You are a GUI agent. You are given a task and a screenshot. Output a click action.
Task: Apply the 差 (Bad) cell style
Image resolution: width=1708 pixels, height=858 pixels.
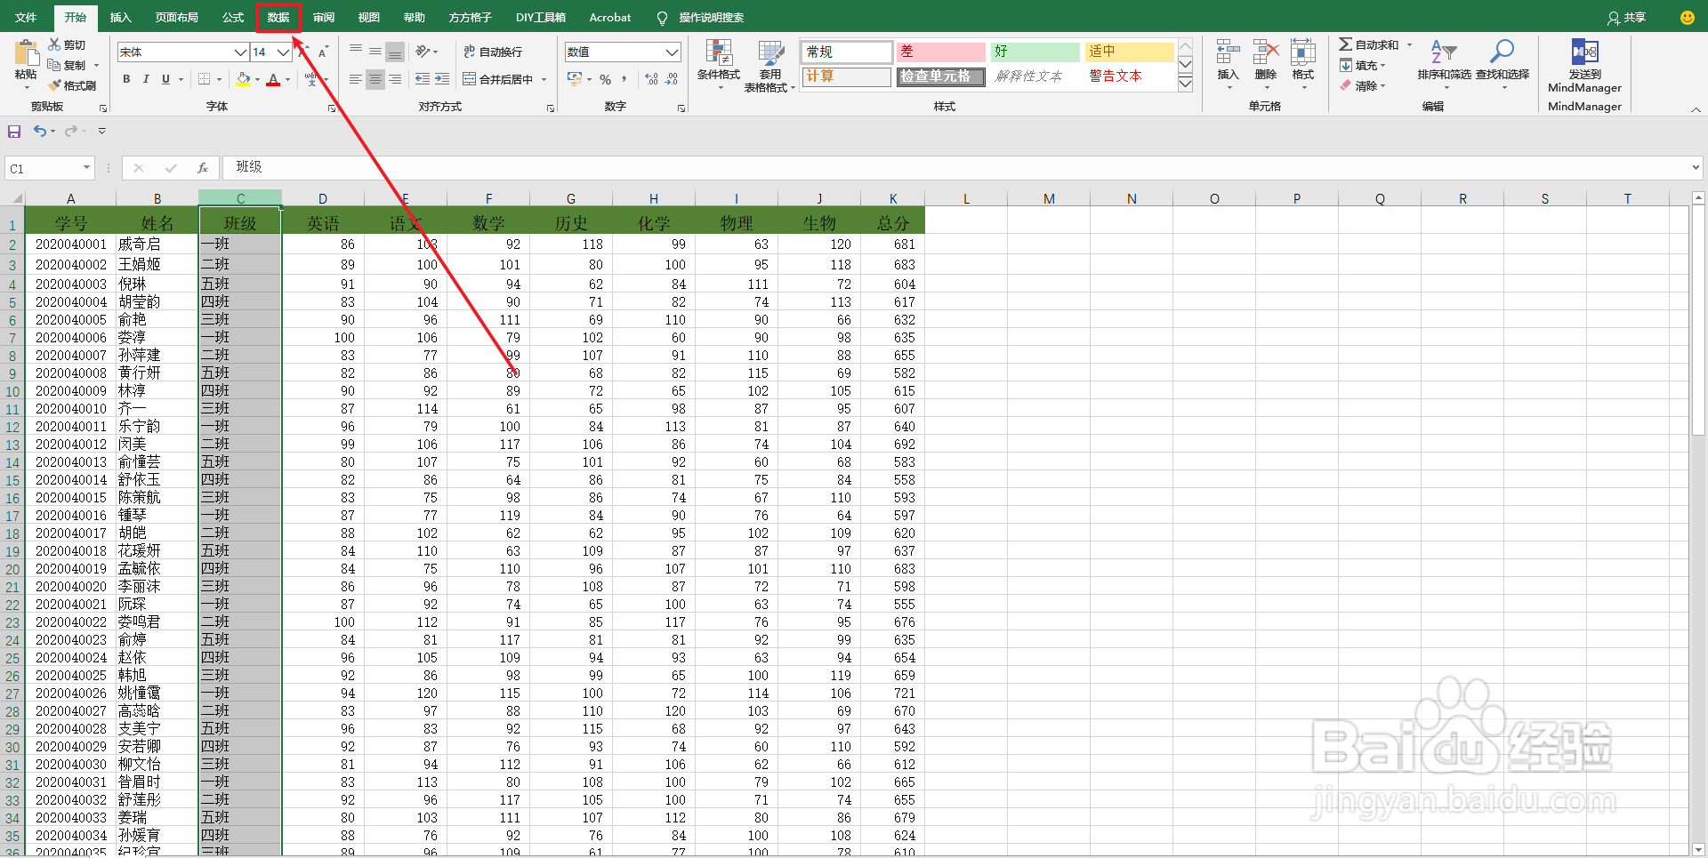click(941, 52)
